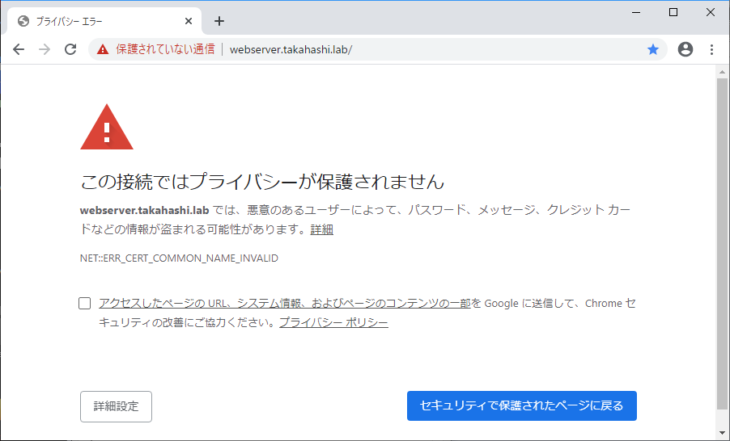Click the globe favicon on the tab

[x=23, y=21]
